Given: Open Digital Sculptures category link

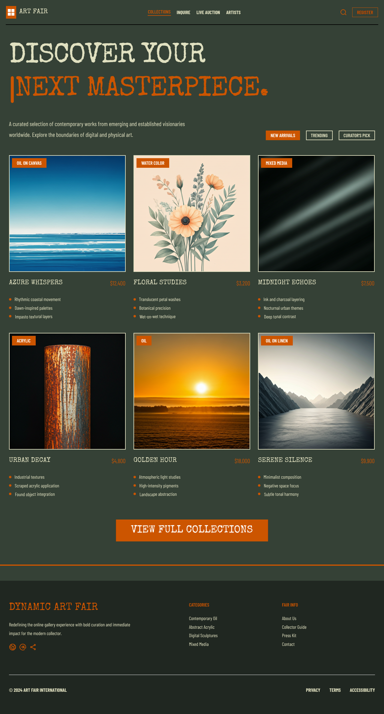Looking at the screenshot, I should tap(203, 636).
